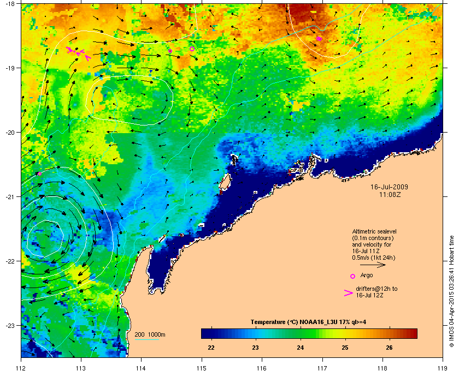459x371 pixels.
Task: Click the latitude axis label '-19'
Action: tap(10, 68)
